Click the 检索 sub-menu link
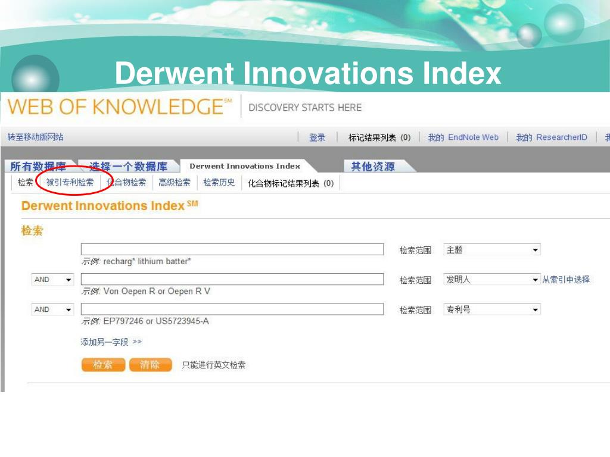Screen dimensions: 610x457 tap(25, 182)
